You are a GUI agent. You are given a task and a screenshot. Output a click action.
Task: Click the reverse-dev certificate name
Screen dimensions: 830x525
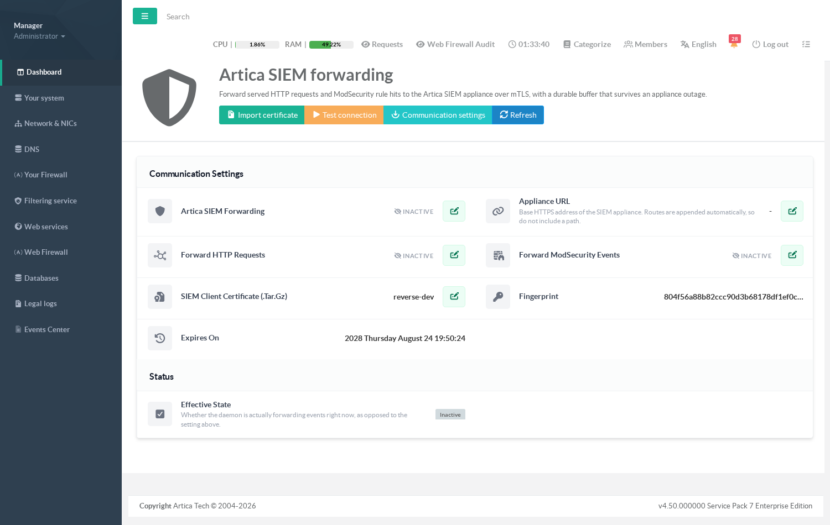tap(414, 297)
